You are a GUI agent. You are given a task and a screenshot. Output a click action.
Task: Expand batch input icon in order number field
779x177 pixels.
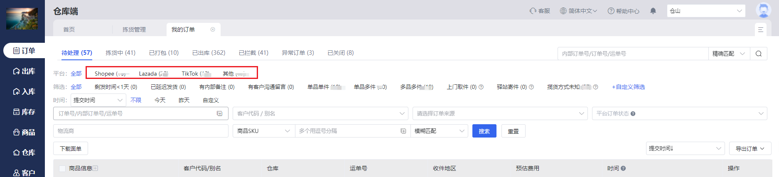click(x=219, y=113)
